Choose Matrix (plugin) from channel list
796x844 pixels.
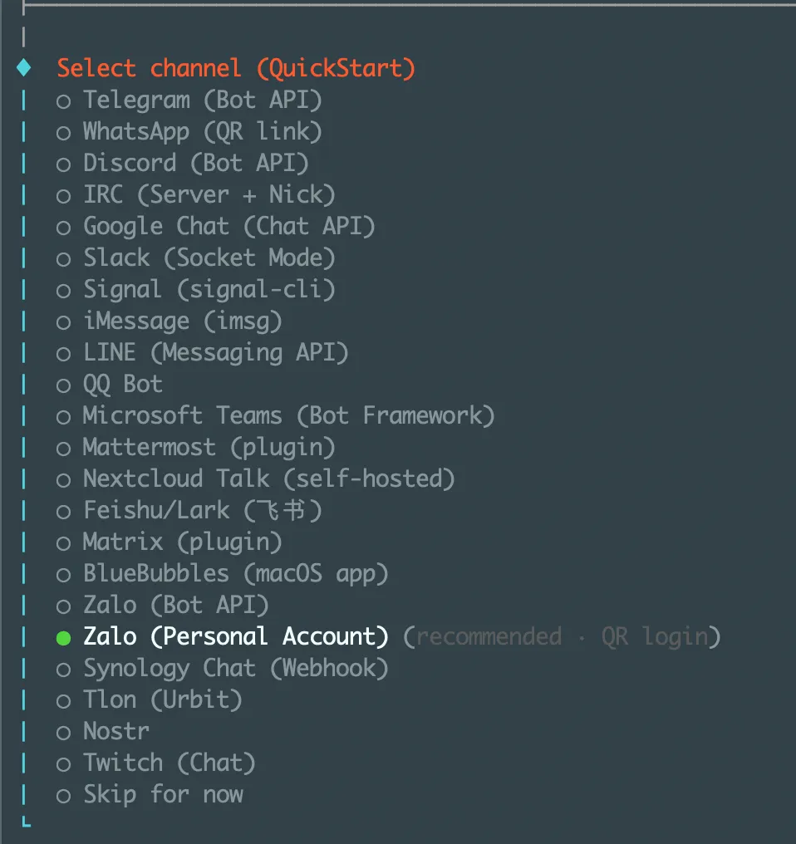(64, 543)
